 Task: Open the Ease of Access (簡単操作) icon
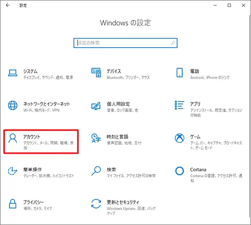[13, 171]
